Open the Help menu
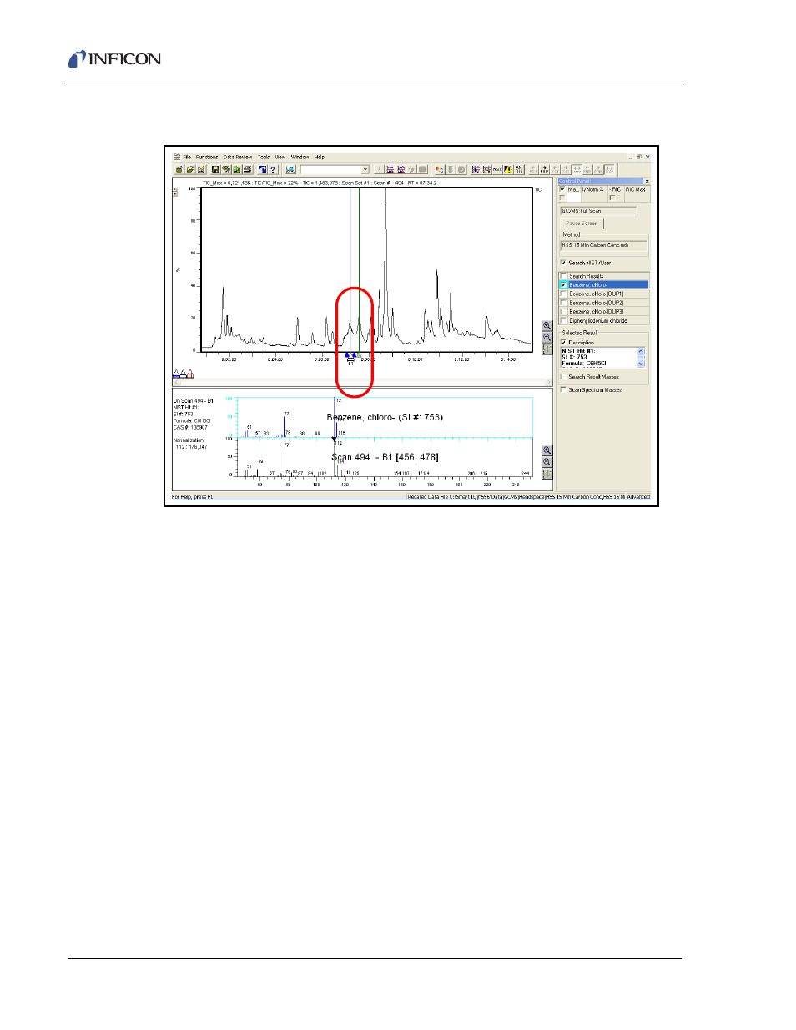796x1030 pixels. (x=320, y=157)
